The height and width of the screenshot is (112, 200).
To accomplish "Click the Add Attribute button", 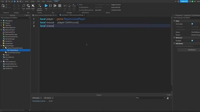I will [x=192, y=50].
